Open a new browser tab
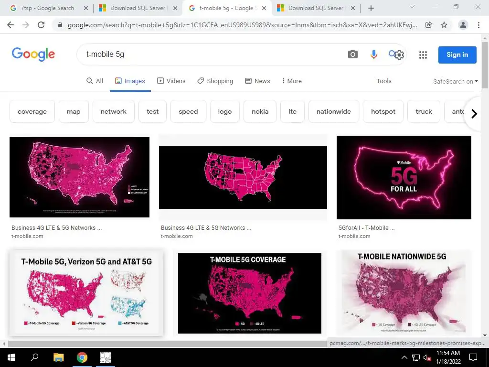 click(x=371, y=8)
